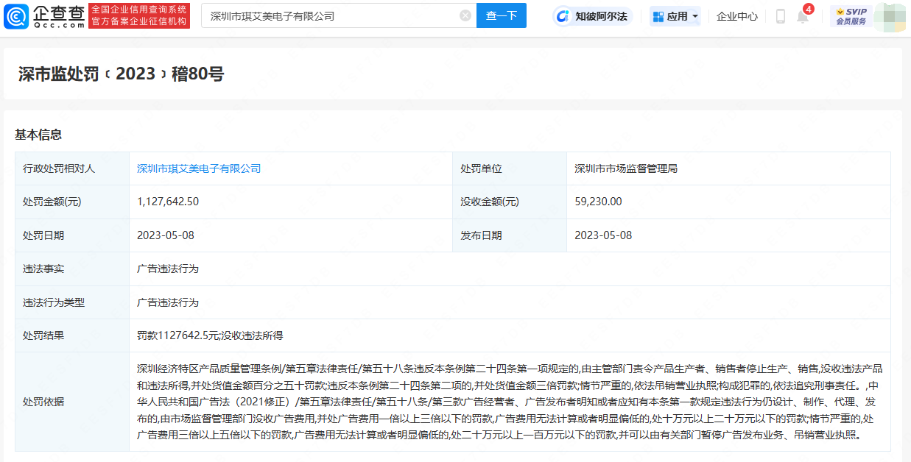Click the 没收金额 value 59,230.00
Screen dimensions: 911x462
point(598,202)
